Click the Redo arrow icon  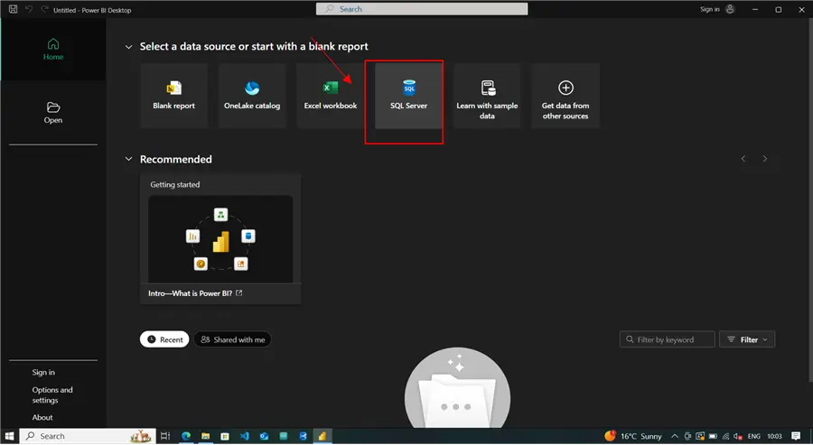44,9
